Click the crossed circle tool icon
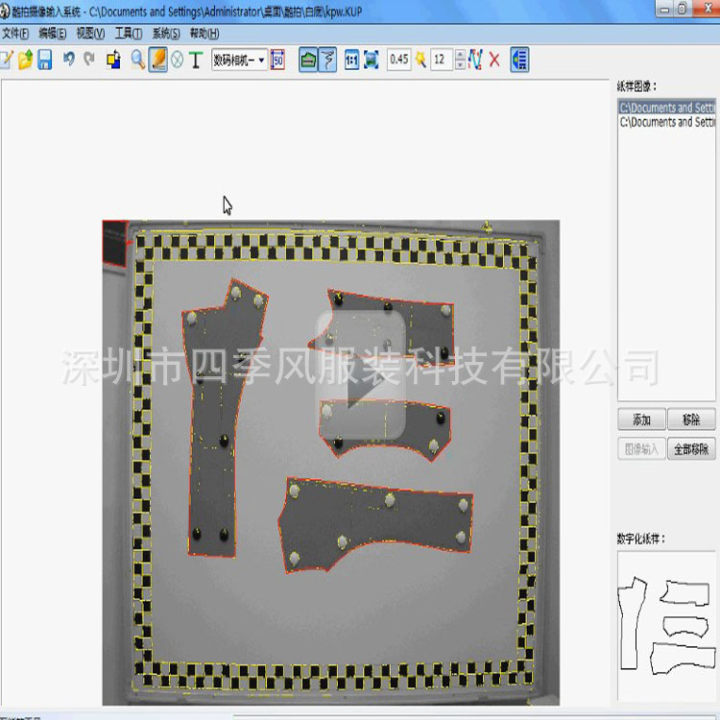The image size is (720, 720). click(x=178, y=60)
